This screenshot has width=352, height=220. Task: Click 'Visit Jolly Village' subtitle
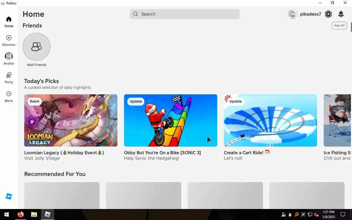[42, 158]
